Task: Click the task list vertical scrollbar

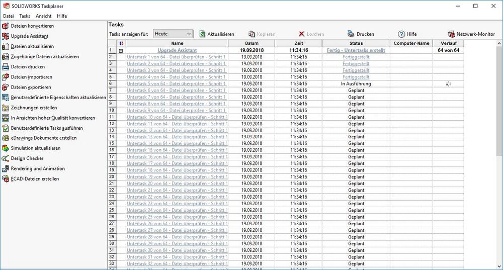Action: [x=499, y=151]
